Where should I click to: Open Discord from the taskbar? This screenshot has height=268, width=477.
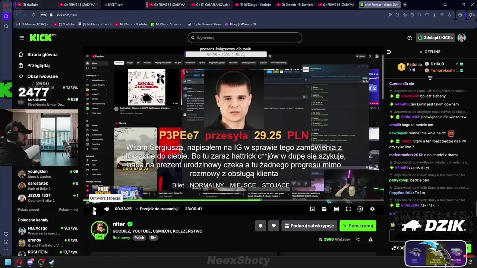coord(30,262)
